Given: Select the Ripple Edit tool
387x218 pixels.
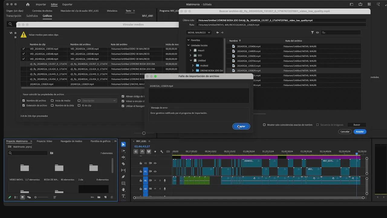Looking at the screenshot, I should click(123, 157).
